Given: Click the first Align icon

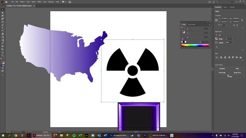Looking at the screenshot, I should click(217, 58).
